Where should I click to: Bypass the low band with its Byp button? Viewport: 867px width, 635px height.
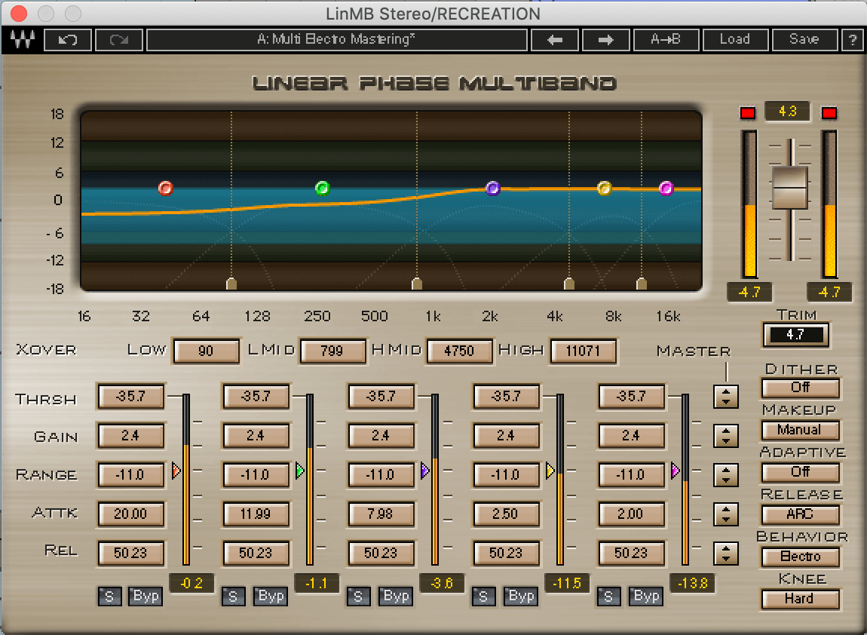[146, 597]
